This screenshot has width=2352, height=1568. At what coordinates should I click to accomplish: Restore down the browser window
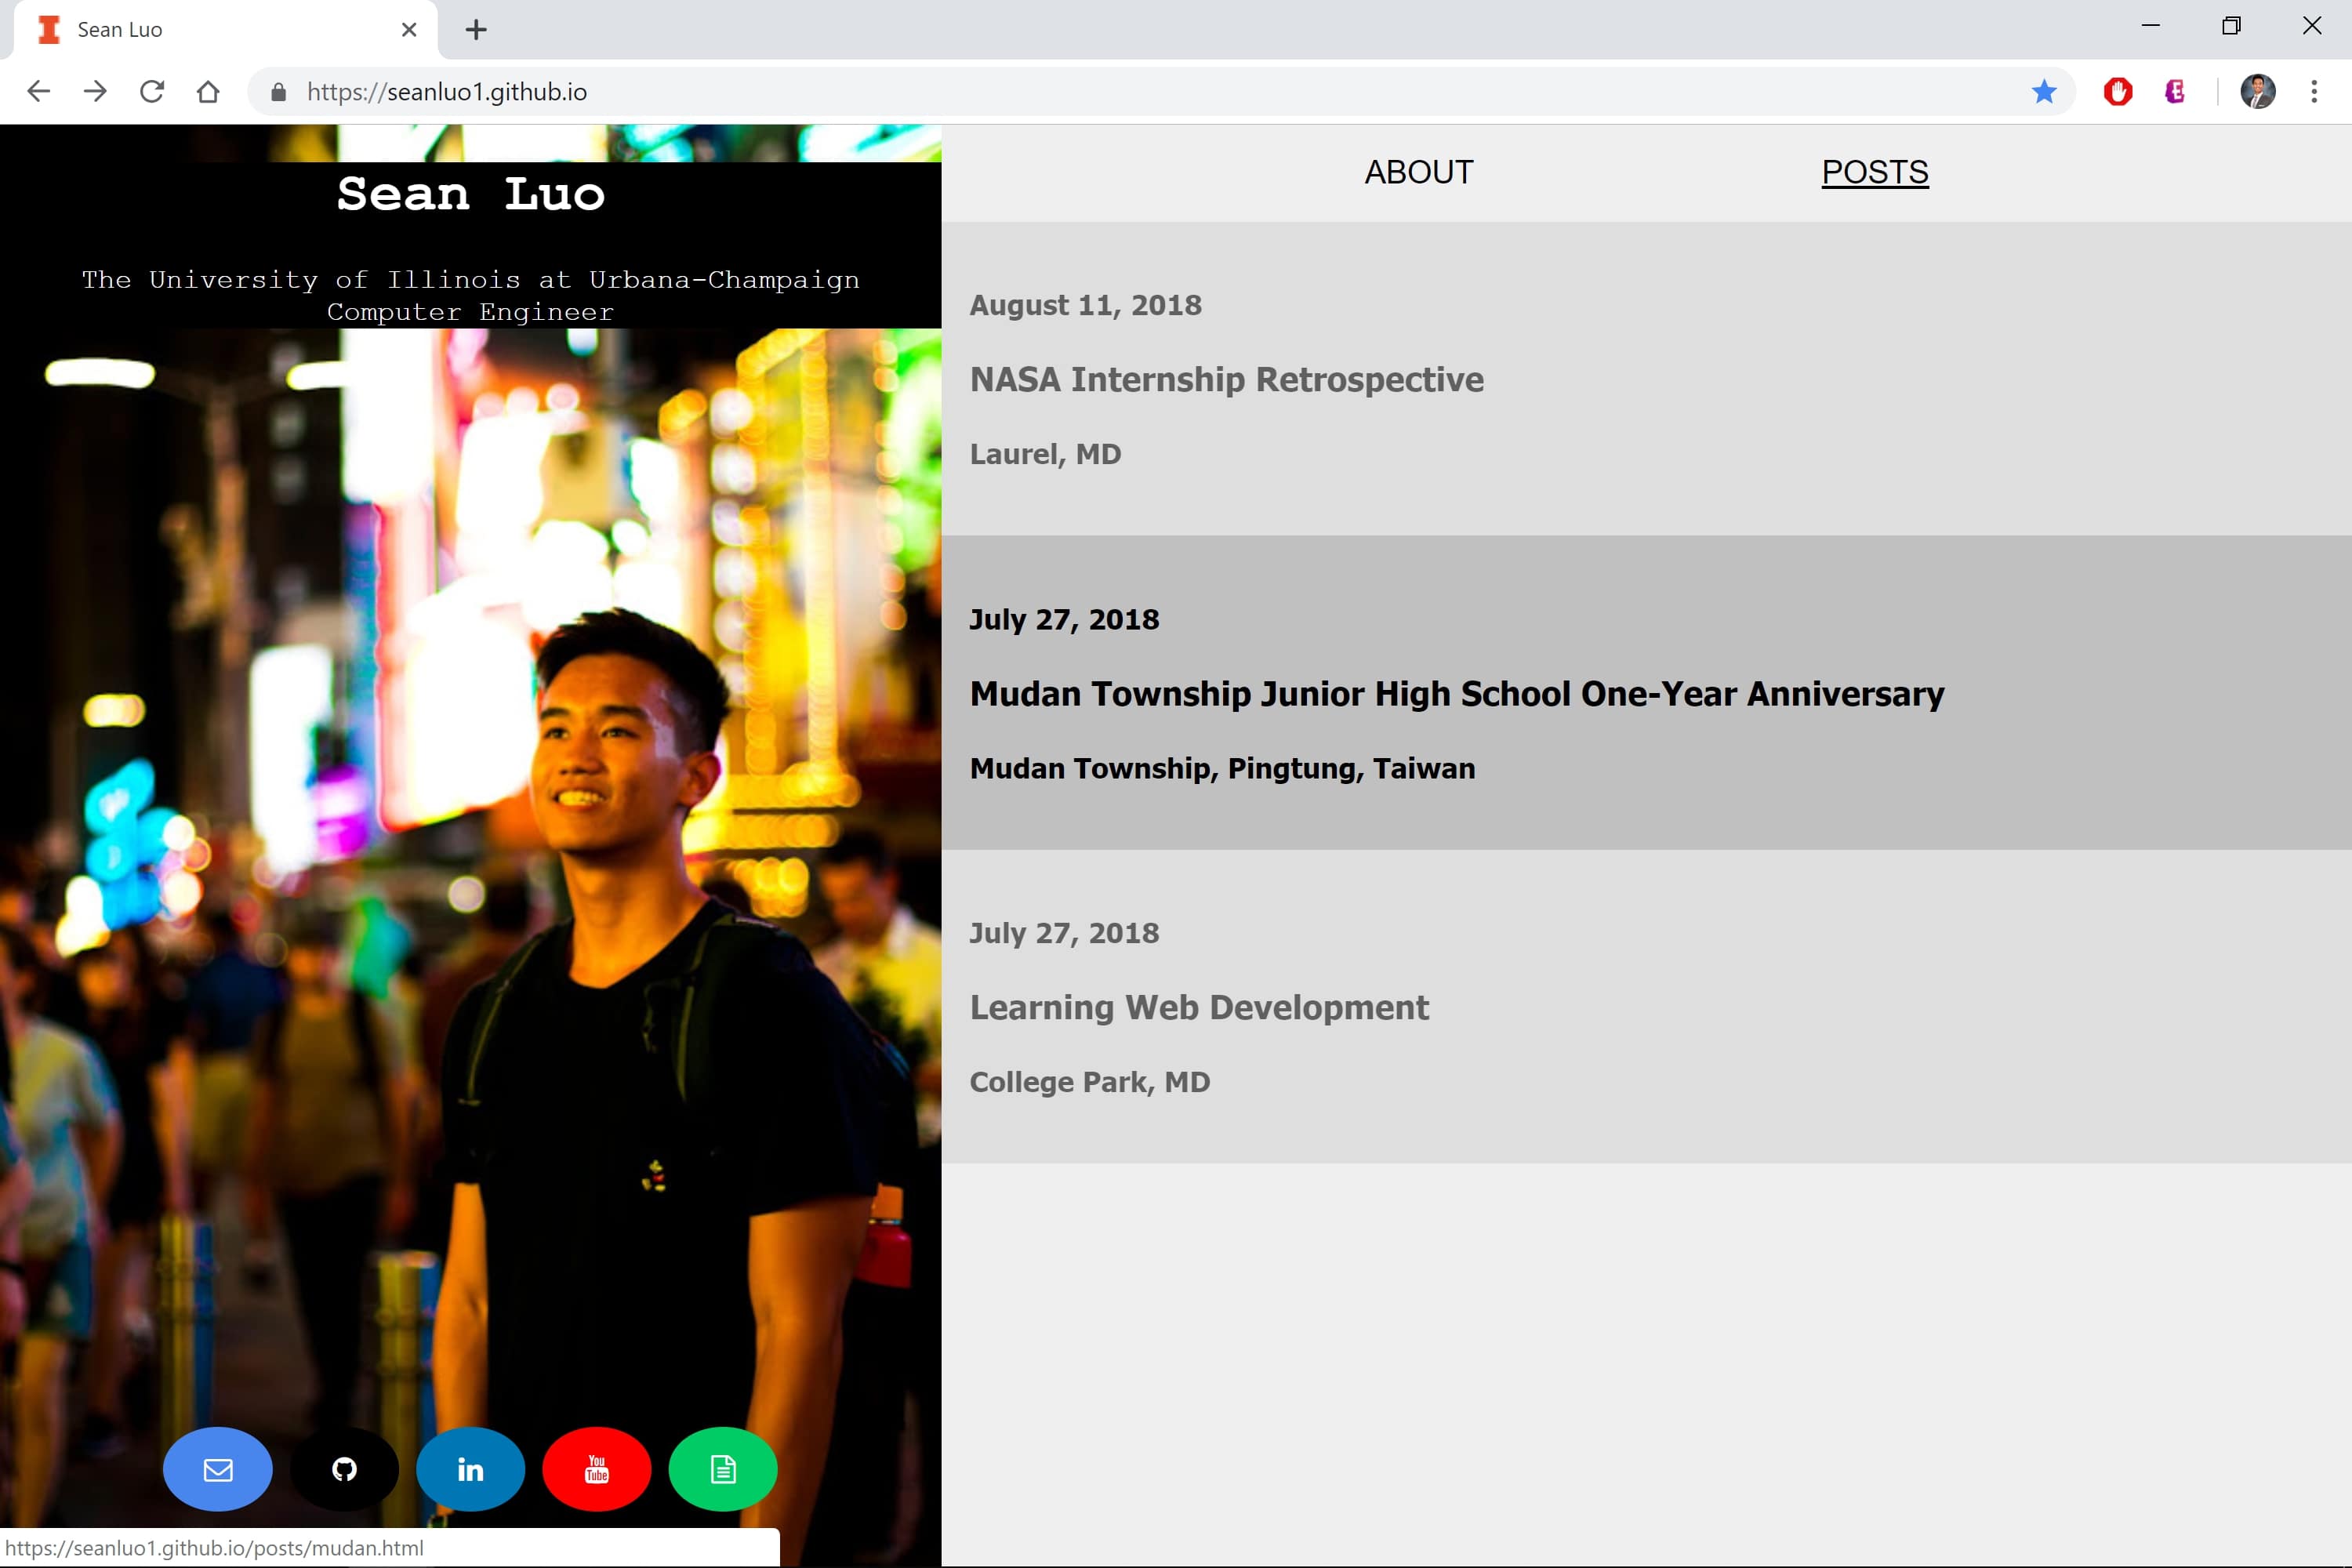pyautogui.click(x=2231, y=26)
